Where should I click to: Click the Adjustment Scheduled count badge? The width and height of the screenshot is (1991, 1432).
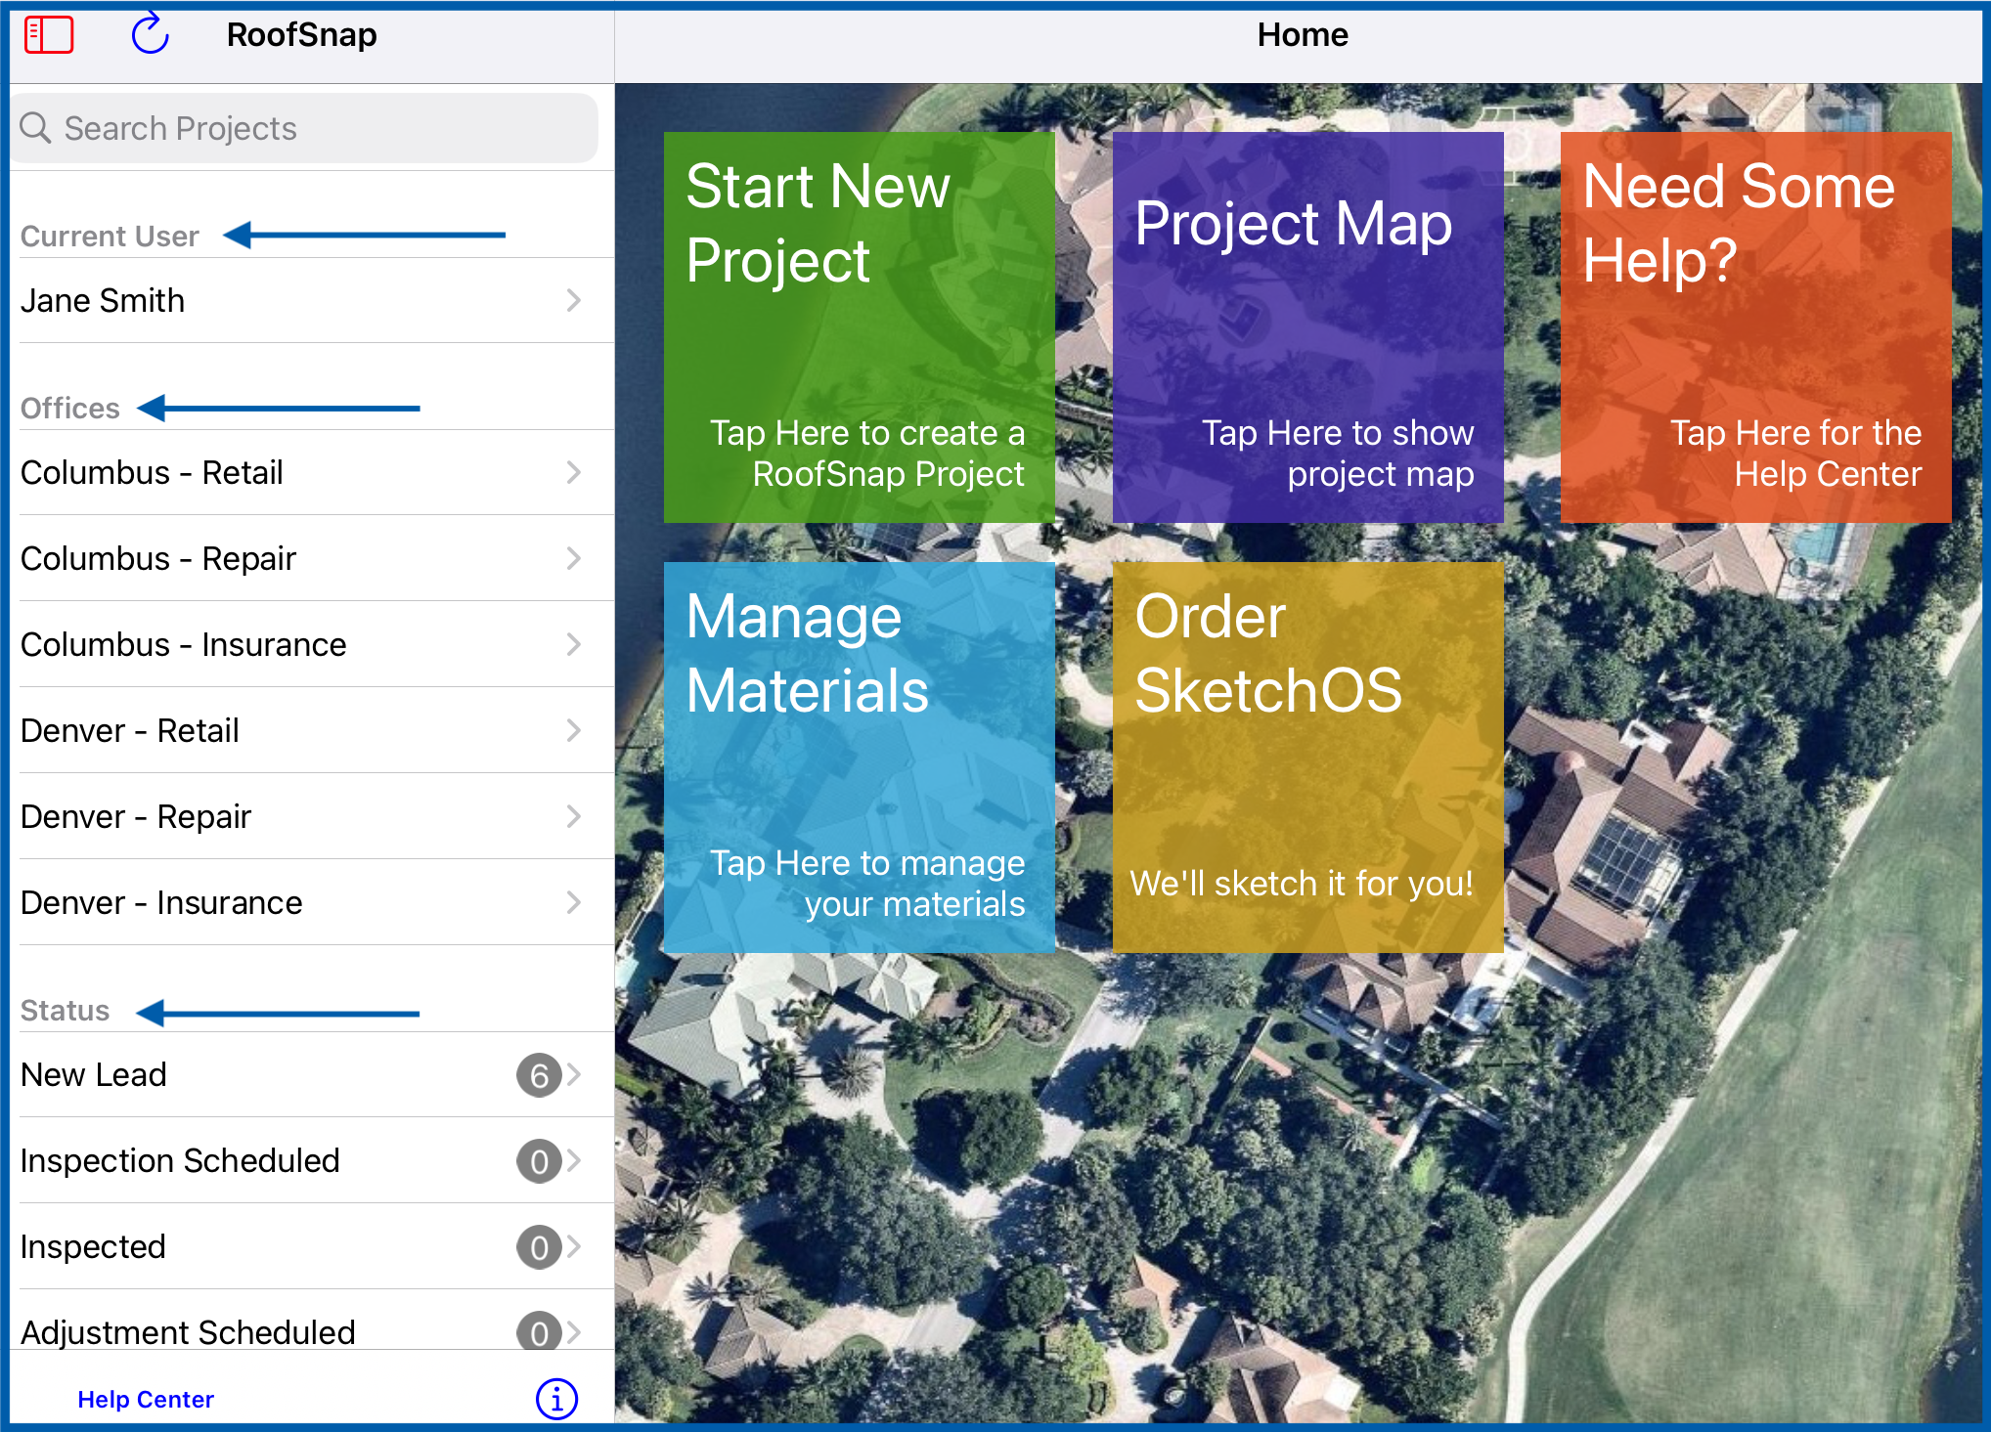pyautogui.click(x=539, y=1331)
